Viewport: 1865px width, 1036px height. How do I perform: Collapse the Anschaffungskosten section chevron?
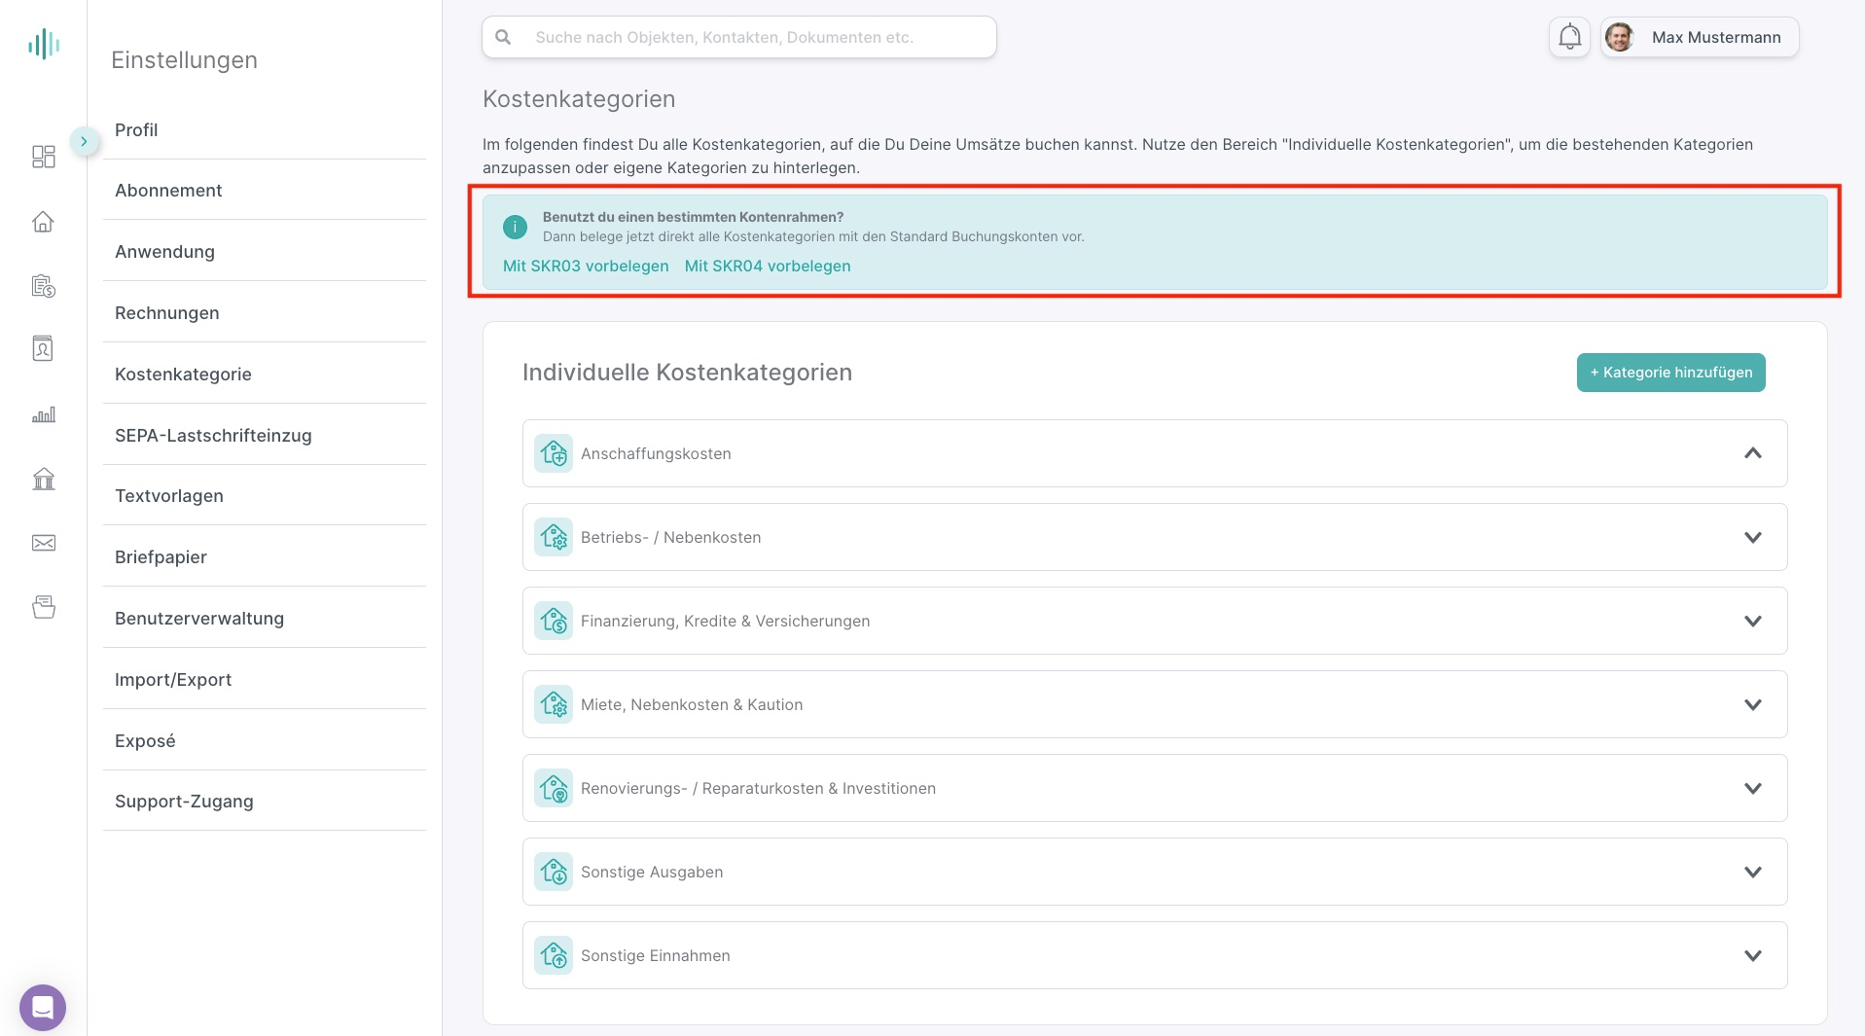click(1753, 453)
